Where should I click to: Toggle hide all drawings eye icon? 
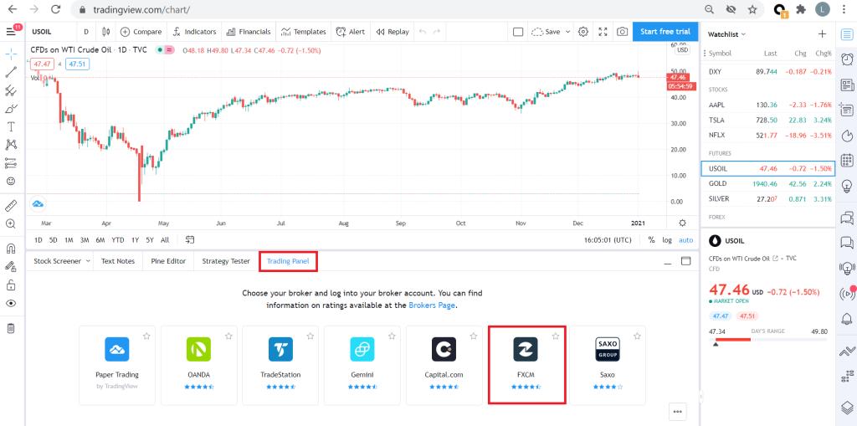click(11, 304)
